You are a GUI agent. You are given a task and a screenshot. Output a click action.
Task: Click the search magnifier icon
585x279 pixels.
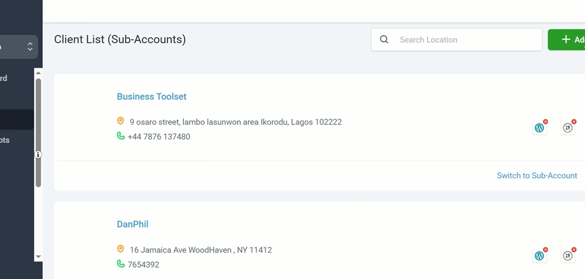[384, 39]
